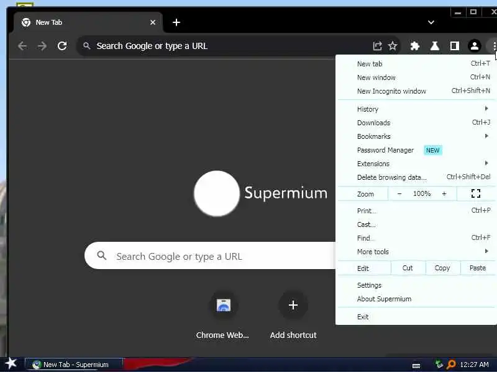The width and height of the screenshot is (497, 372).
Task: Select the New Tab browser tab
Action: tap(88, 22)
